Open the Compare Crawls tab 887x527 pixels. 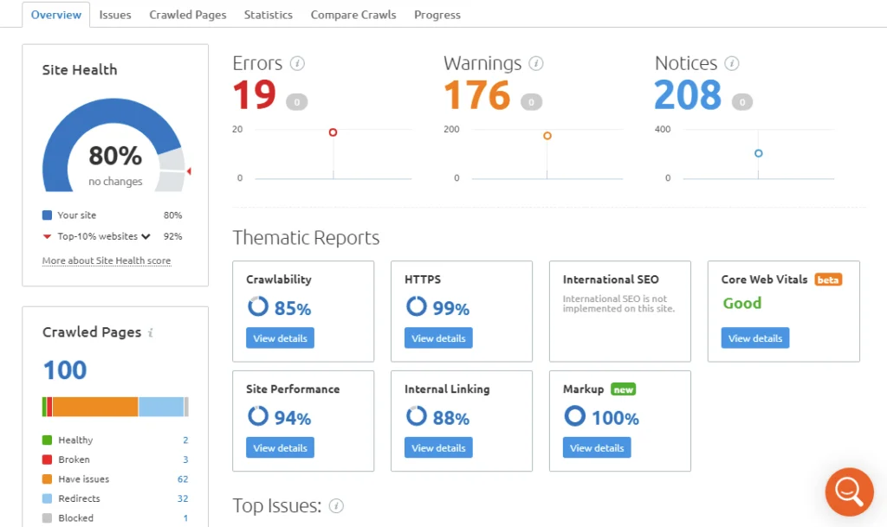pyautogui.click(x=353, y=14)
